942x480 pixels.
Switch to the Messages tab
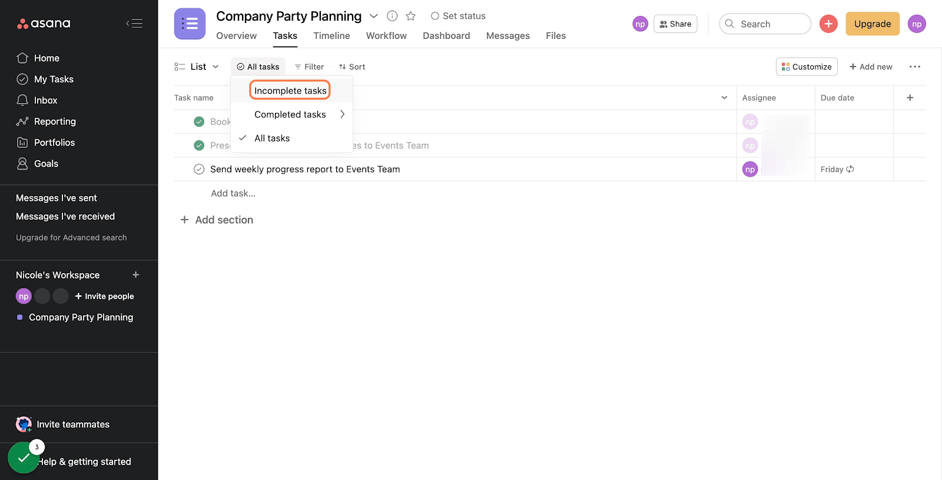click(x=508, y=35)
